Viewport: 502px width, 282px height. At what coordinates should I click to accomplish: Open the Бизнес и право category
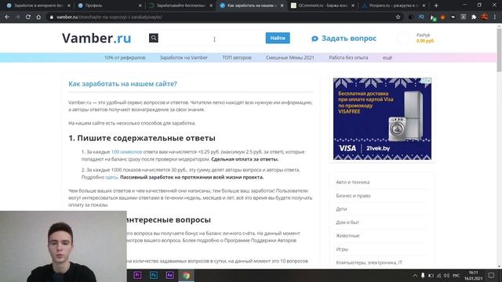[x=353, y=195]
